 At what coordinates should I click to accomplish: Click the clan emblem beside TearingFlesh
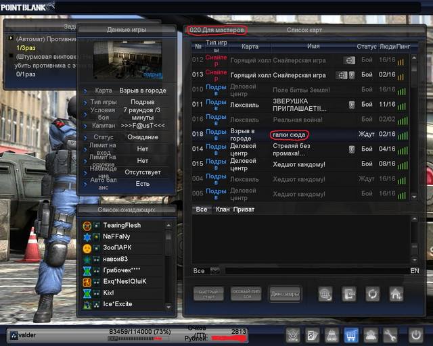click(87, 226)
